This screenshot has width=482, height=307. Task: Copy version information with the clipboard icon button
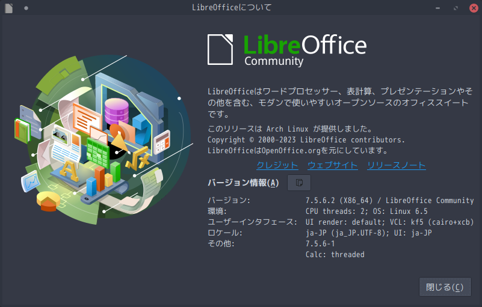(299, 183)
